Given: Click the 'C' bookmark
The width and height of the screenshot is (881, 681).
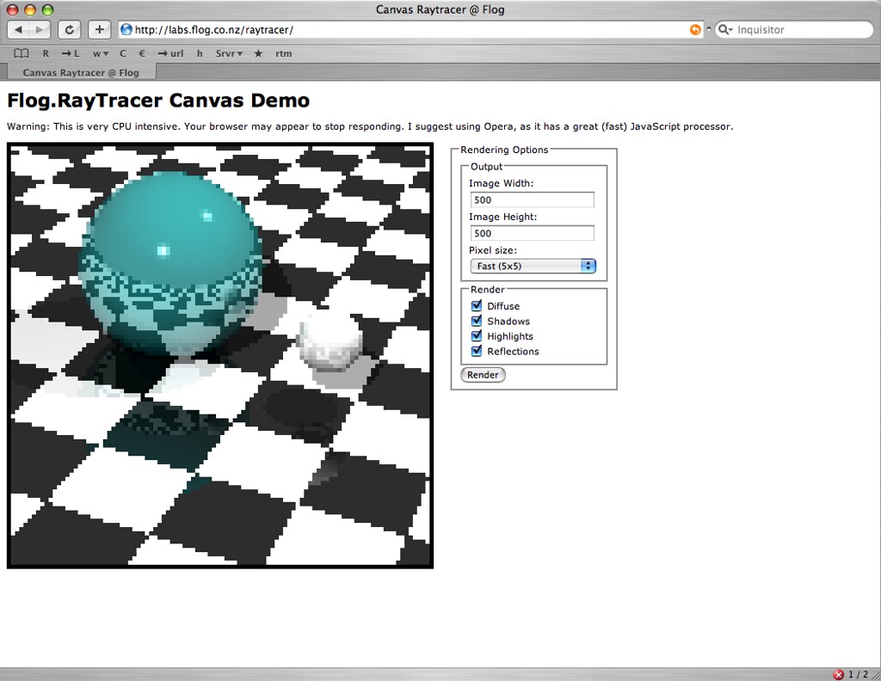Looking at the screenshot, I should pos(123,53).
